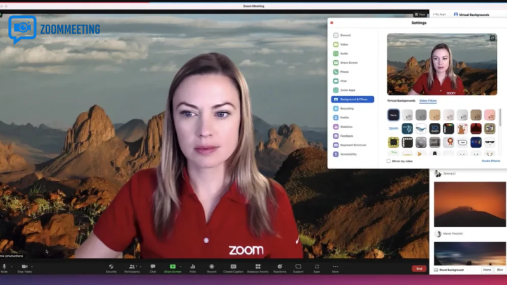Apply the pixel sunglasses video filter

pyautogui.click(x=489, y=142)
